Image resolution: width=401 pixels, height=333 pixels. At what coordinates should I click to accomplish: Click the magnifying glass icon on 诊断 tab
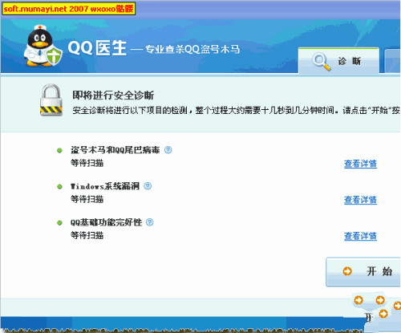tap(322, 62)
